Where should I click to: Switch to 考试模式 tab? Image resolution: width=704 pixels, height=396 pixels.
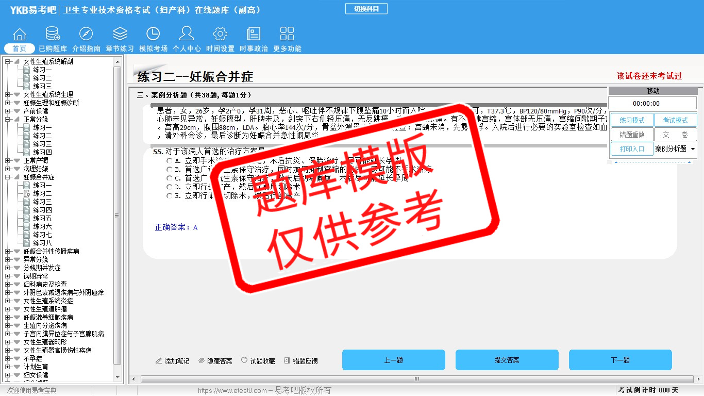(x=675, y=120)
